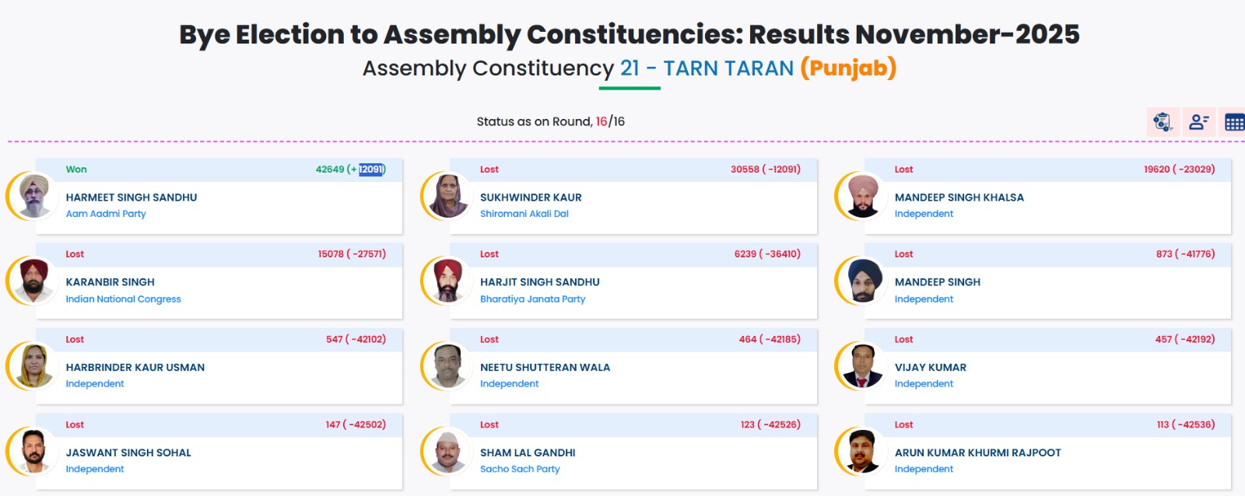The width and height of the screenshot is (1245, 496).
Task: Open the round-wise results clipboard icon
Action: [x=1163, y=122]
